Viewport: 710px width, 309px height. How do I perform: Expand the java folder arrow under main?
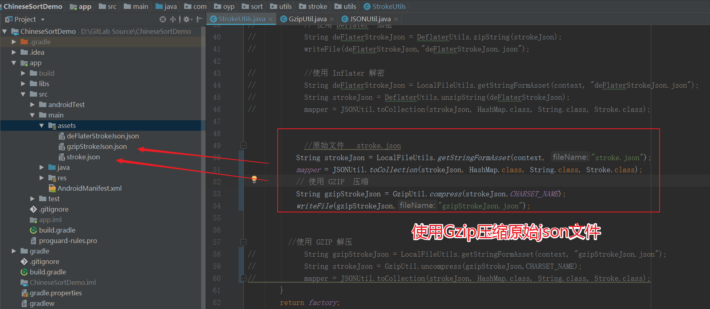click(x=42, y=167)
